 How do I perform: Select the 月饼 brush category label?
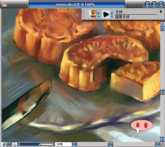pos(119,12)
